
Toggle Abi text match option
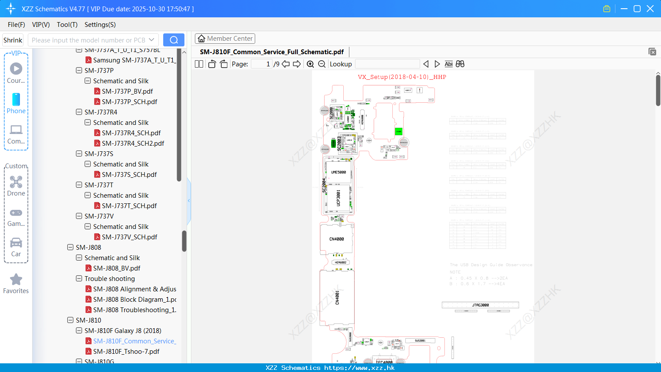point(449,64)
